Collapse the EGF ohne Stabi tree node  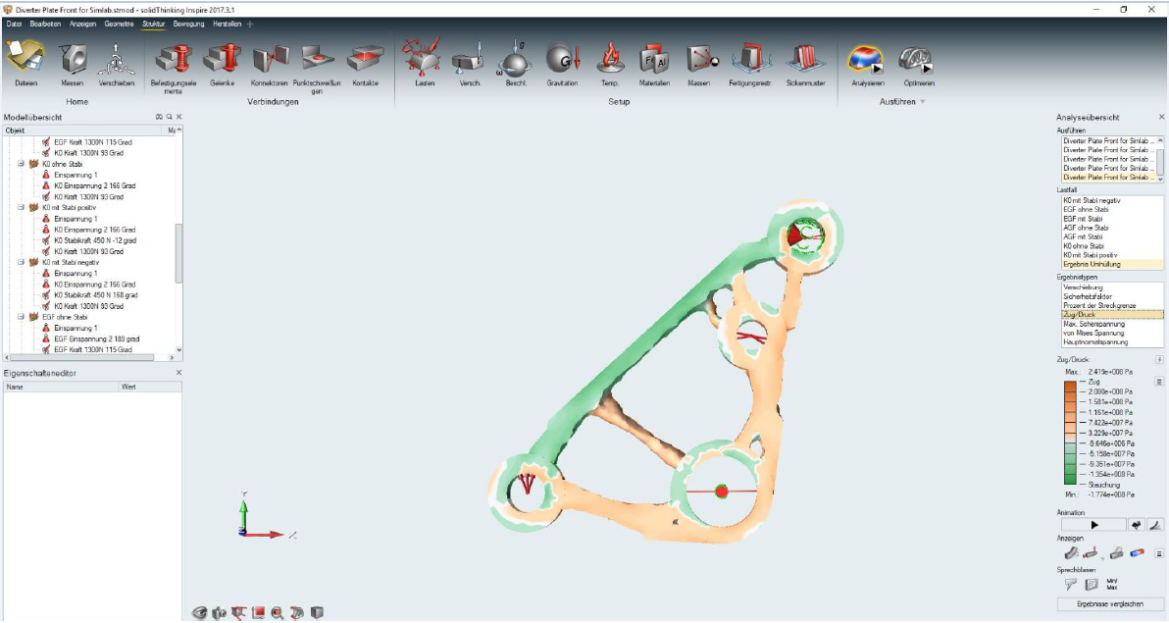tap(20, 316)
